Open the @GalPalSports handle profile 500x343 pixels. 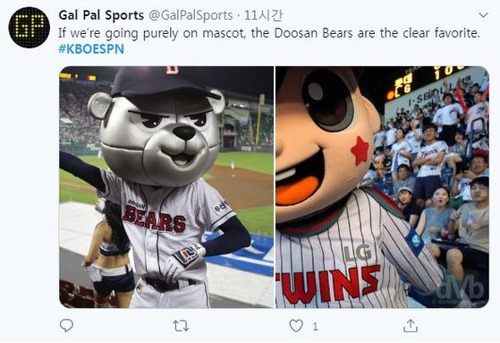(191, 15)
